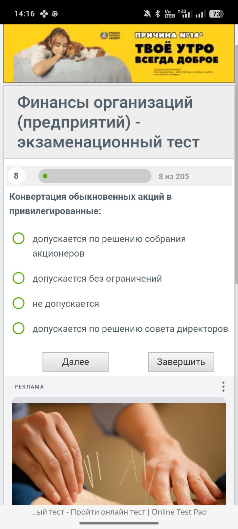The height and width of the screenshot is (529, 238).
Task: Tap the charity foundation logo on the banner
Action: [x=104, y=35]
